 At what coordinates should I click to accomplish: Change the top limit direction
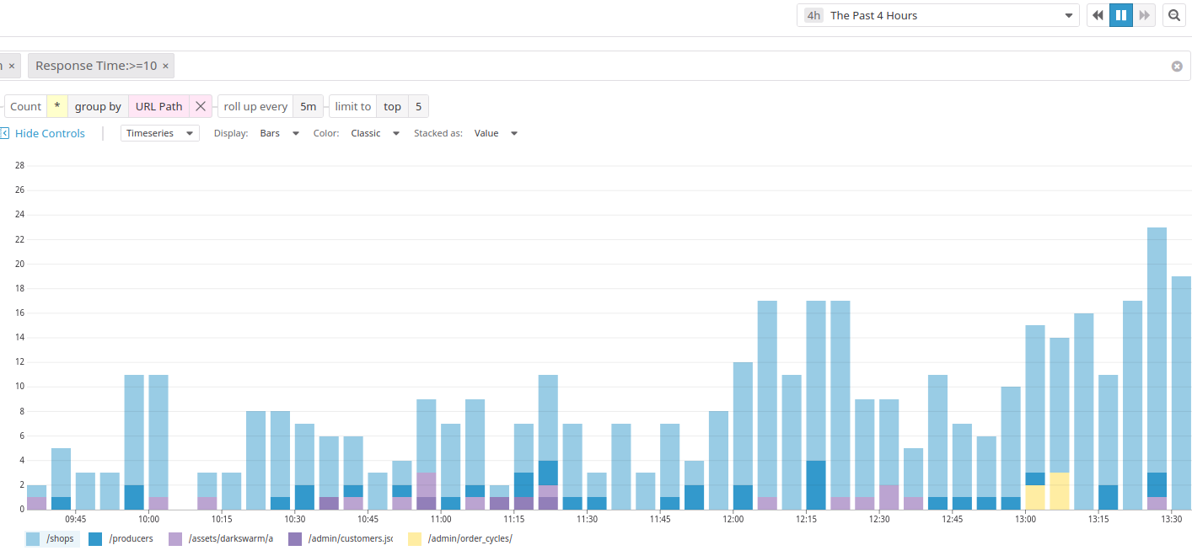pyautogui.click(x=392, y=106)
